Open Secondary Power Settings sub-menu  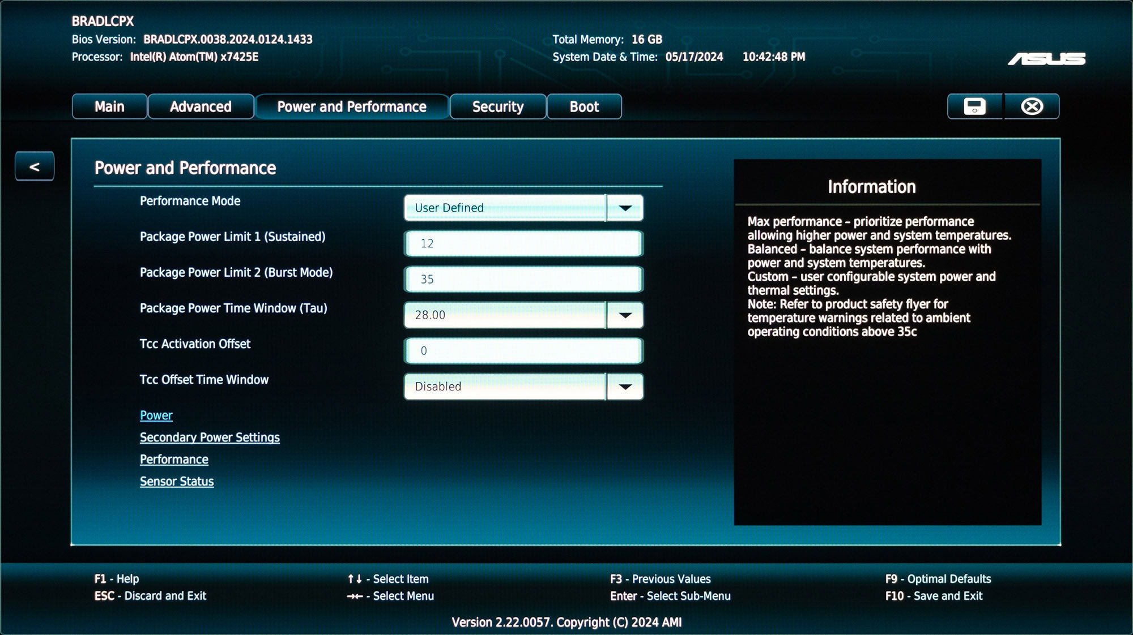click(x=210, y=437)
